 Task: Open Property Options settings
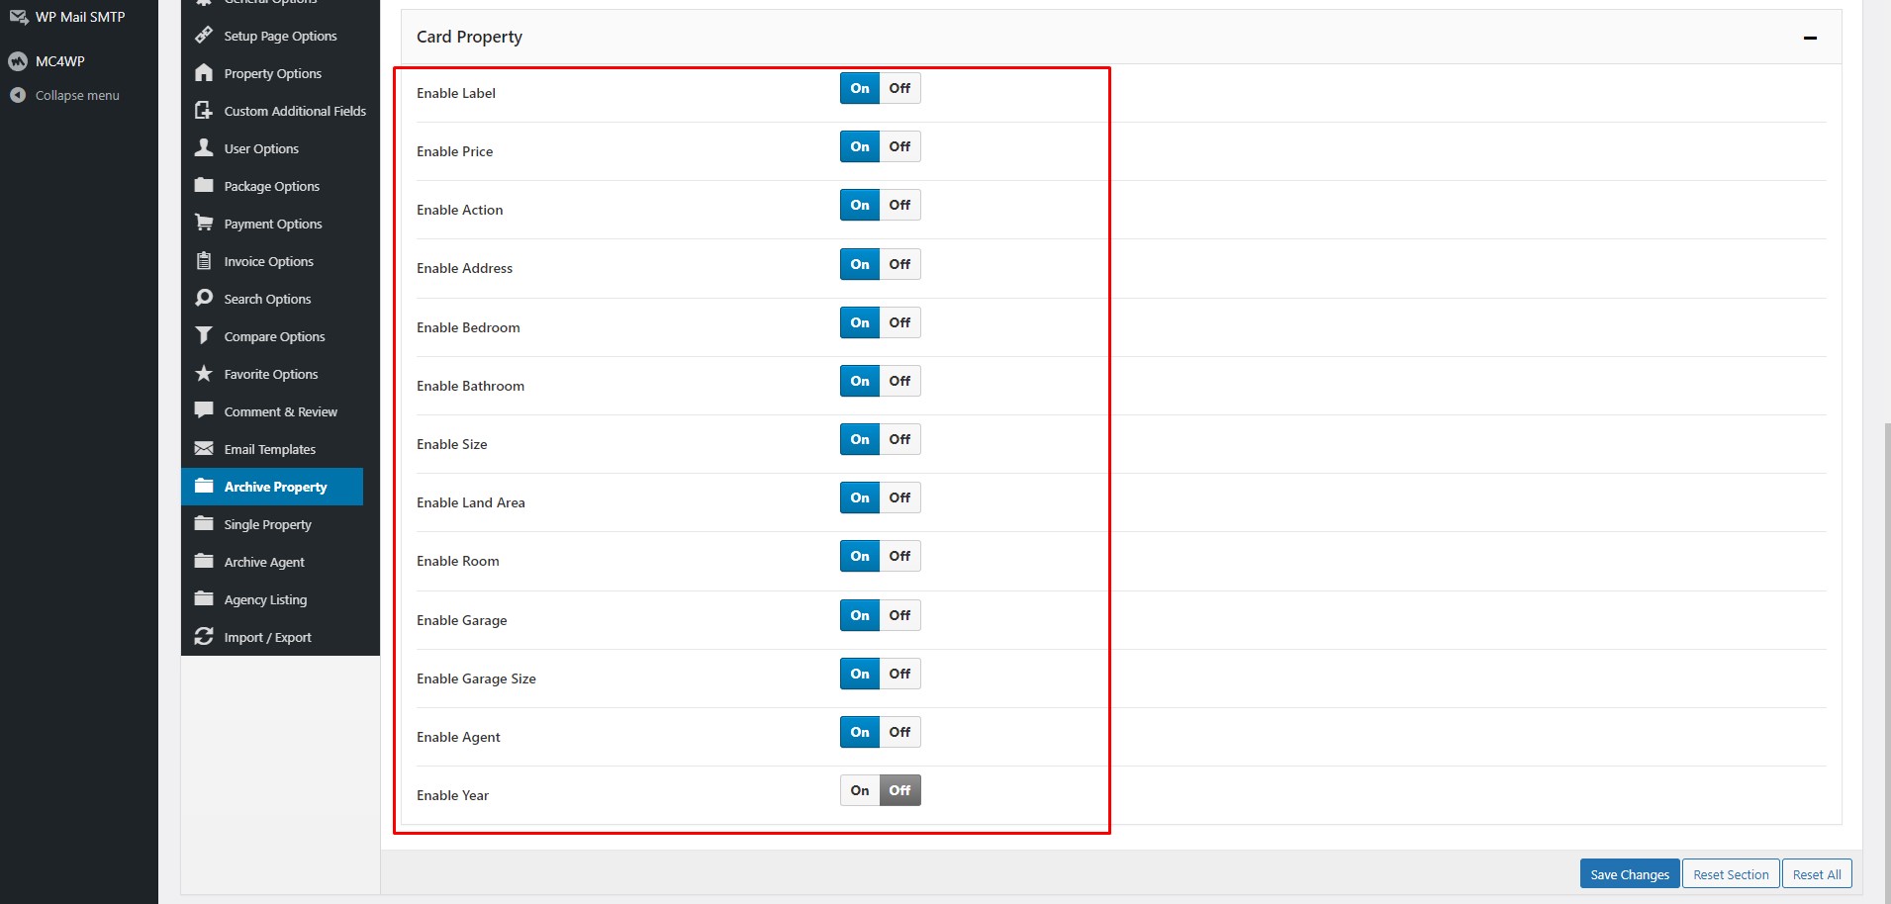(x=280, y=73)
